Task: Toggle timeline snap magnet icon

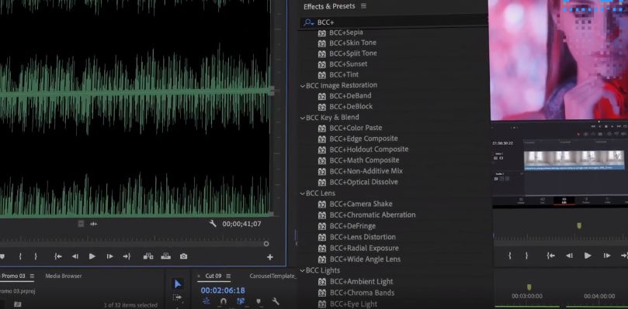Action: pos(224,301)
